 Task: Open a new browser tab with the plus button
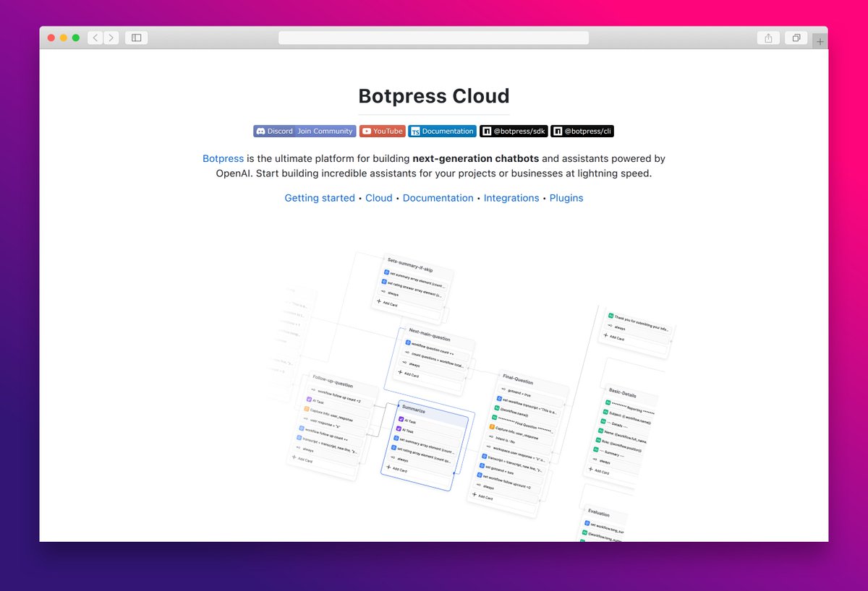point(820,41)
